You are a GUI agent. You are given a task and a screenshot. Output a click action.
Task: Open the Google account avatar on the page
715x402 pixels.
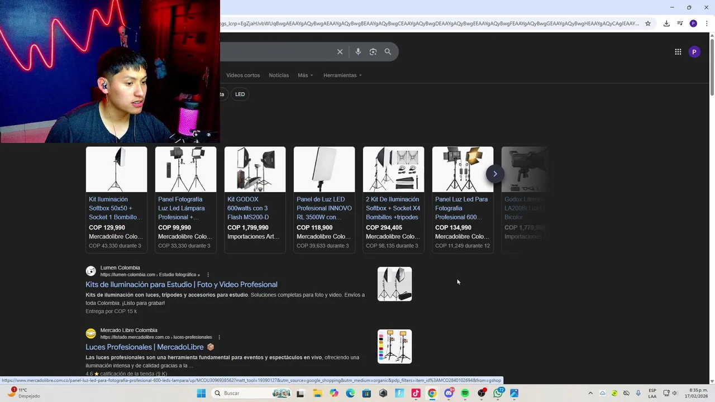pyautogui.click(x=694, y=52)
